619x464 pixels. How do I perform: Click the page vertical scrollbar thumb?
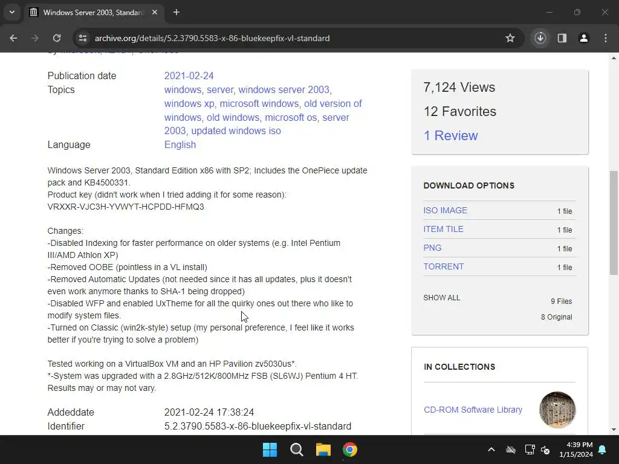[614, 222]
